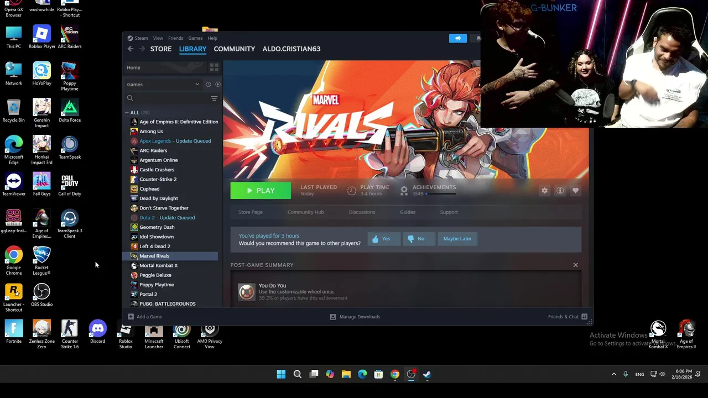Switch to the COMMUNITY tab
Viewport: 708px width, 398px height.
pyautogui.click(x=235, y=49)
